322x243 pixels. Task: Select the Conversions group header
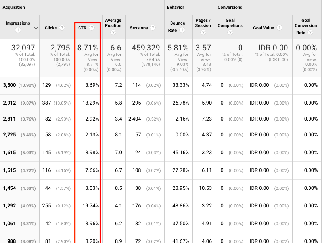point(230,8)
